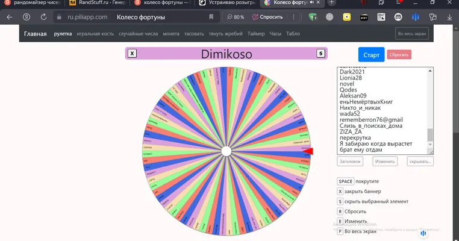Click the SPACE key hint button
This screenshot has height=241, width=459.
(345, 181)
